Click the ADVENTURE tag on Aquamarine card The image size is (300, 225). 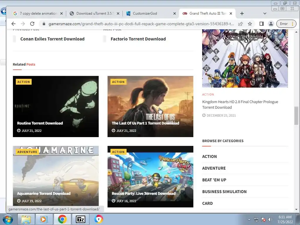point(27,152)
